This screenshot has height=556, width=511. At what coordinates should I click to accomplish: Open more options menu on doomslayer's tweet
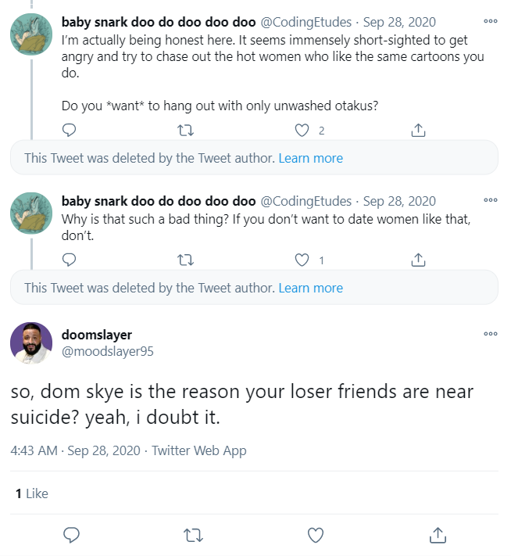pos(491,334)
